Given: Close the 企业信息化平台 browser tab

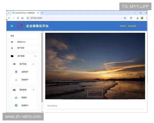Looking at the screenshot, I should [x=38, y=13].
